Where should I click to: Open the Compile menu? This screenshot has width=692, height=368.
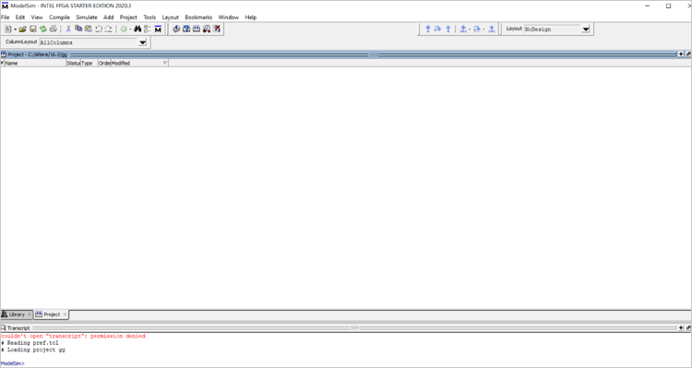click(x=60, y=18)
